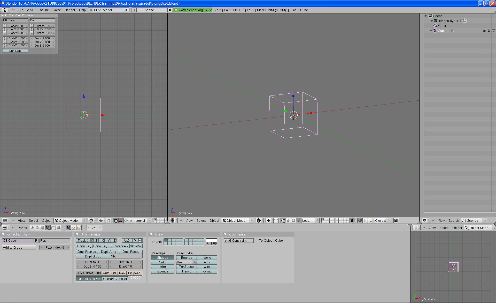Open Box bounds type dropdown
The image size is (496, 303).
[187, 262]
